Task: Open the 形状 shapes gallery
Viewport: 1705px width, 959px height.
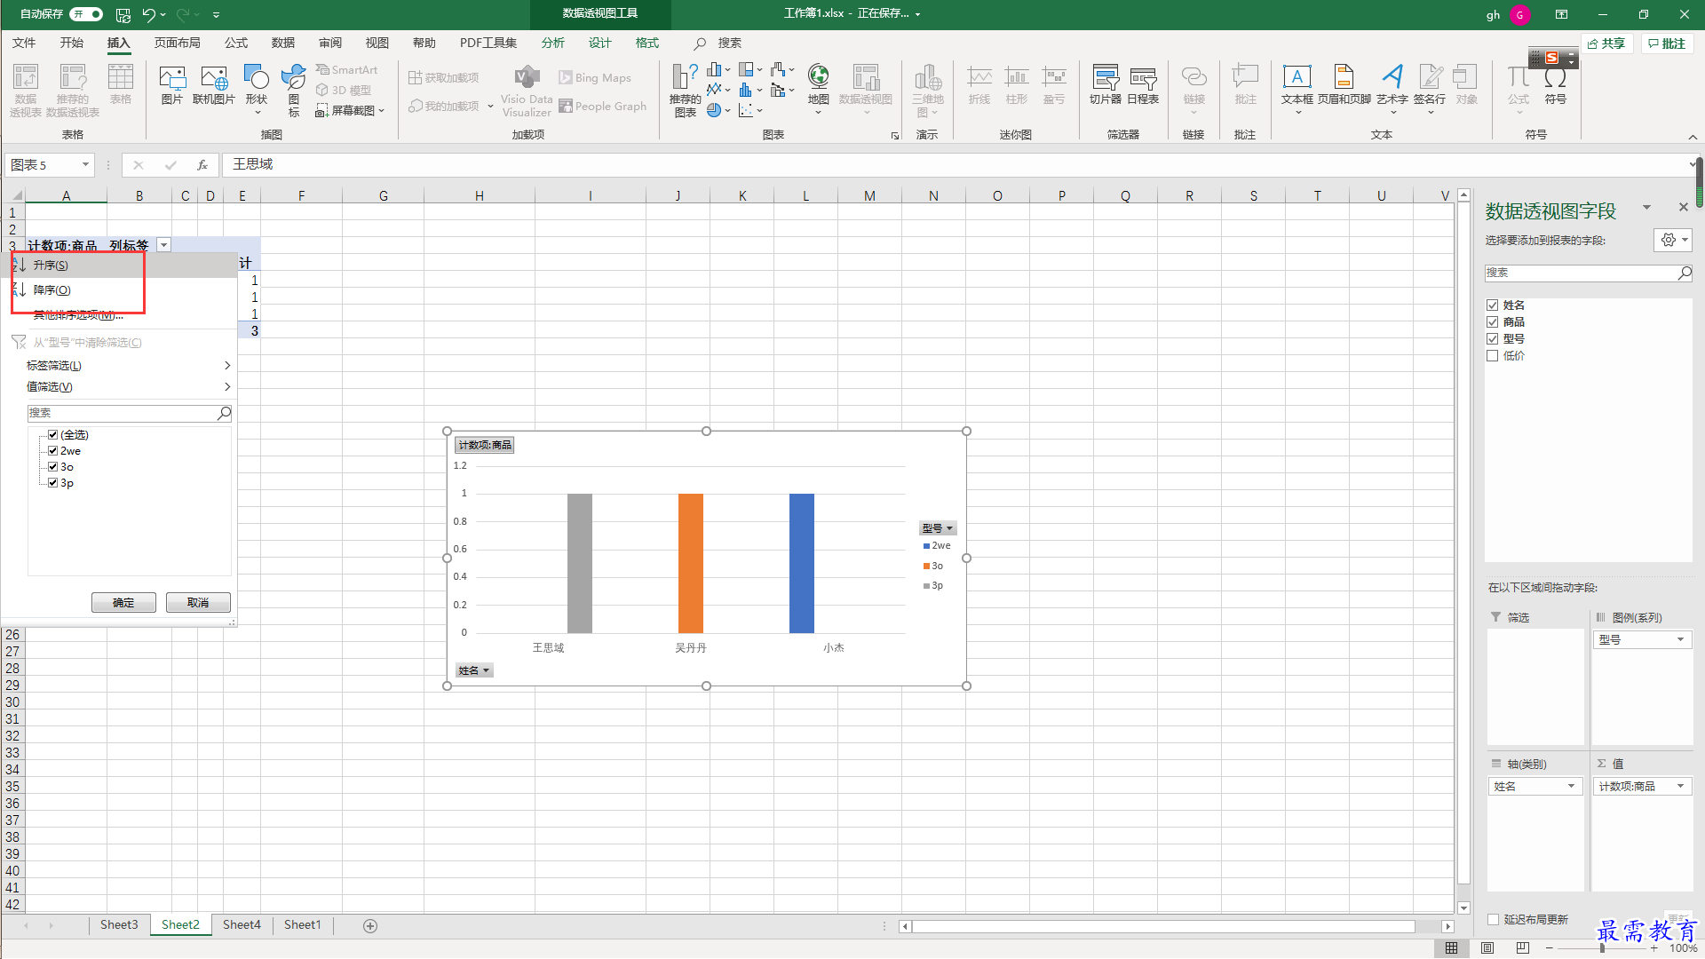Action: click(x=257, y=89)
